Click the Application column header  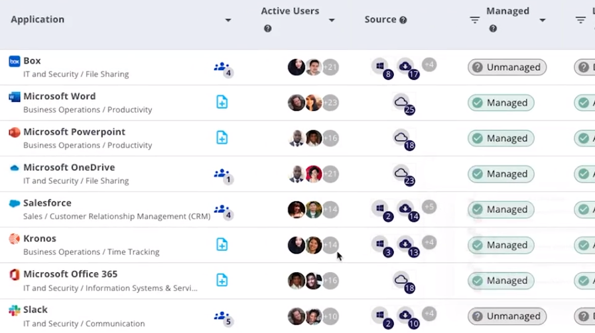click(38, 19)
